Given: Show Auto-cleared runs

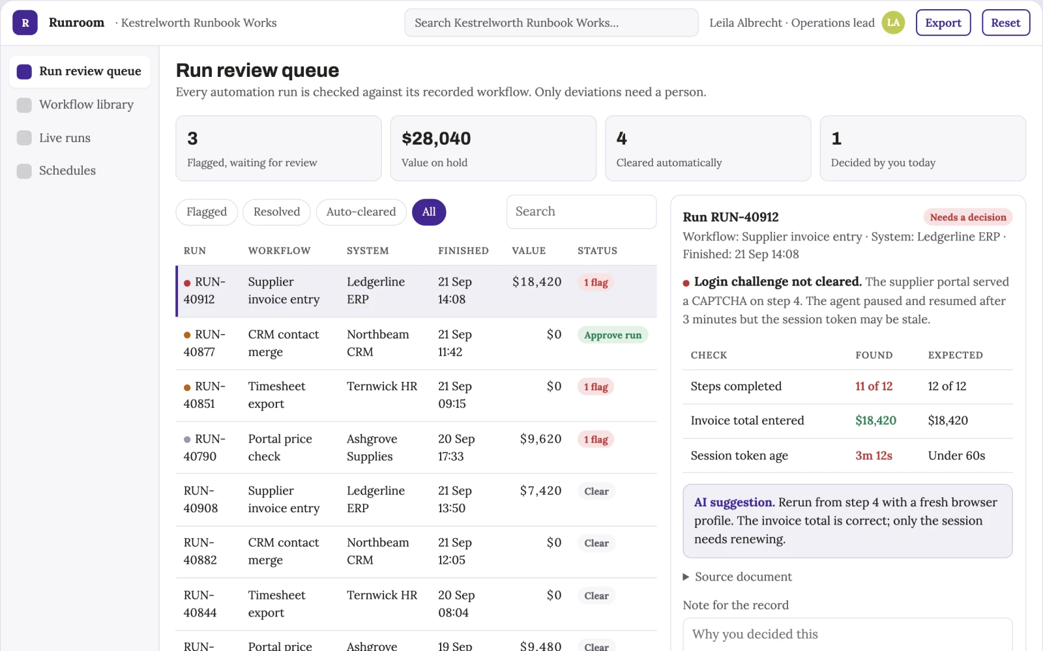Looking at the screenshot, I should [361, 212].
